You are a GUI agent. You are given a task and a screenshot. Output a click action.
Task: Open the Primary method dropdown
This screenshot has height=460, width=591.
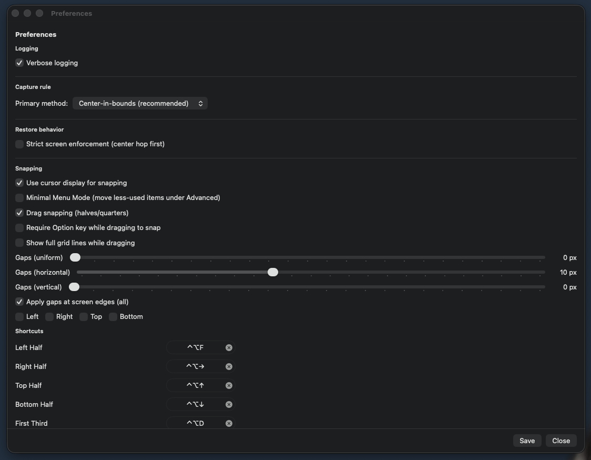[140, 103]
